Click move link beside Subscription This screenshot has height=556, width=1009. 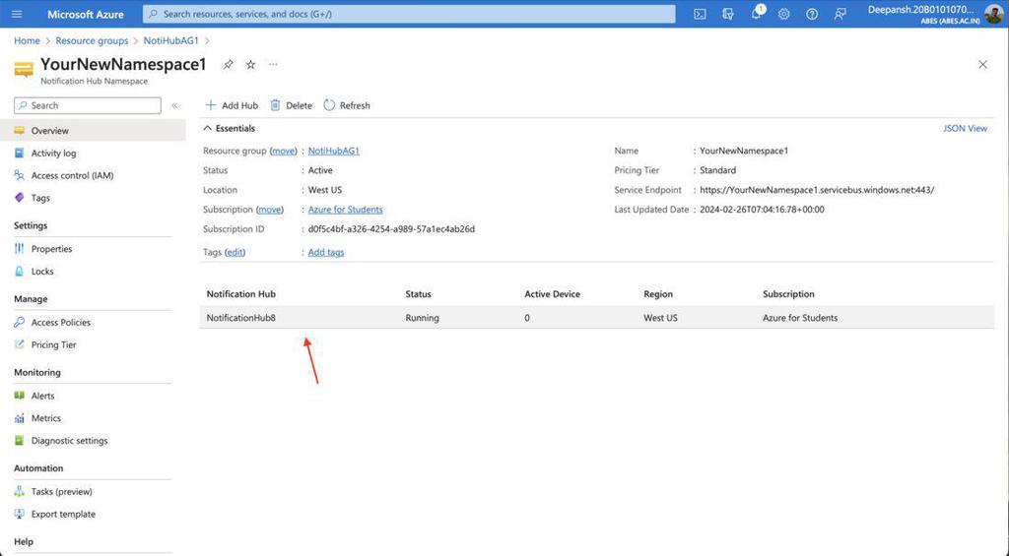coord(270,210)
